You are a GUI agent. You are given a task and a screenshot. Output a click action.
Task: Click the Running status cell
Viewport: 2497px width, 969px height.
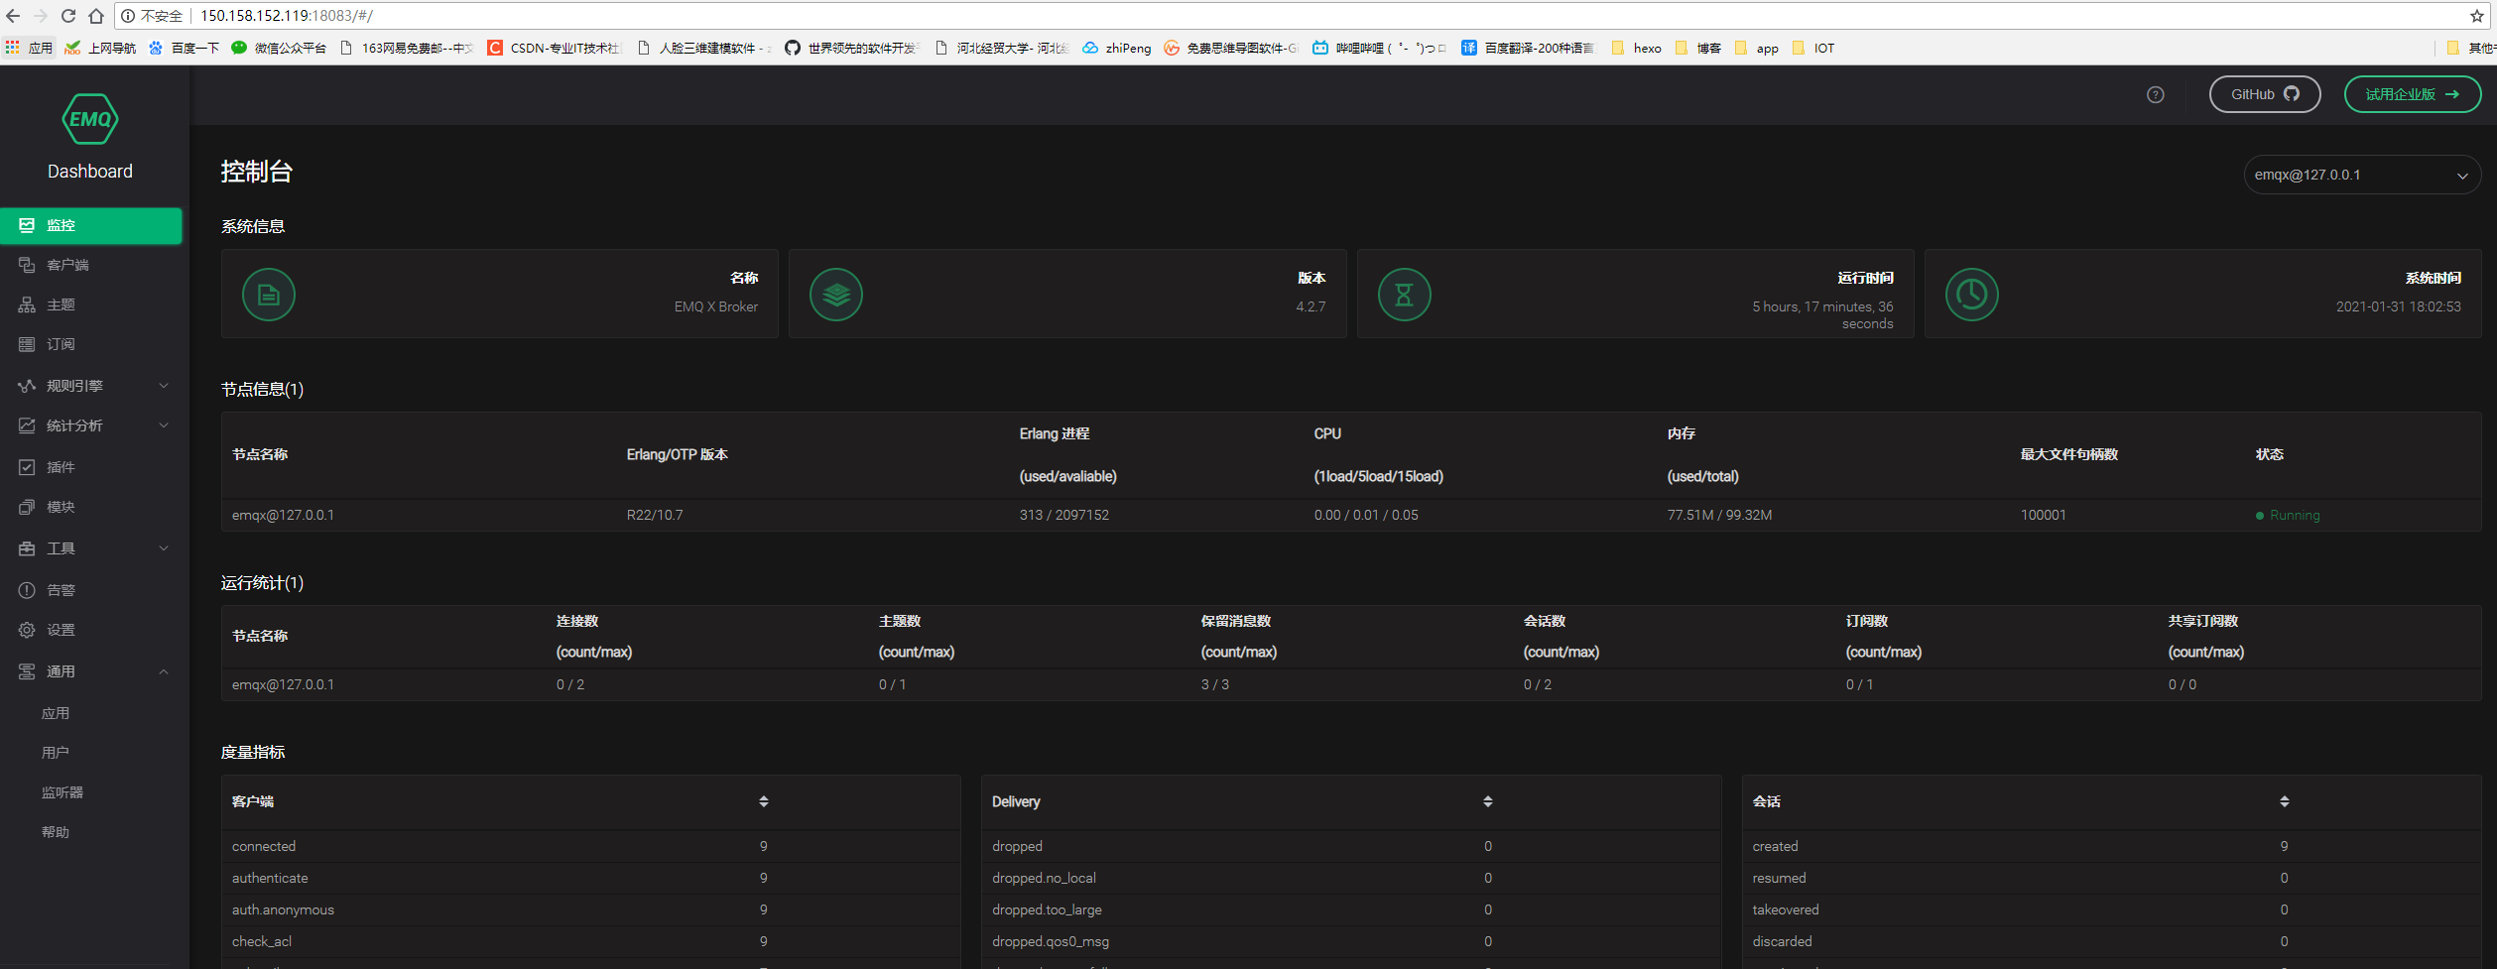(2288, 515)
